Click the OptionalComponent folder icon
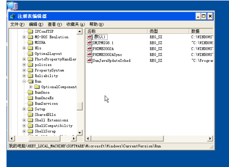The image size is (229, 167). (x=37, y=87)
